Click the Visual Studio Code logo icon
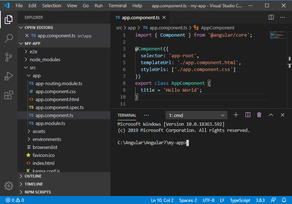The height and width of the screenshot is (204, 292). pyautogui.click(x=7, y=5)
